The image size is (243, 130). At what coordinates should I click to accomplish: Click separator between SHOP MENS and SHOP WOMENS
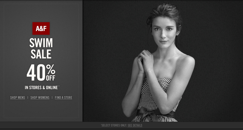(28, 97)
